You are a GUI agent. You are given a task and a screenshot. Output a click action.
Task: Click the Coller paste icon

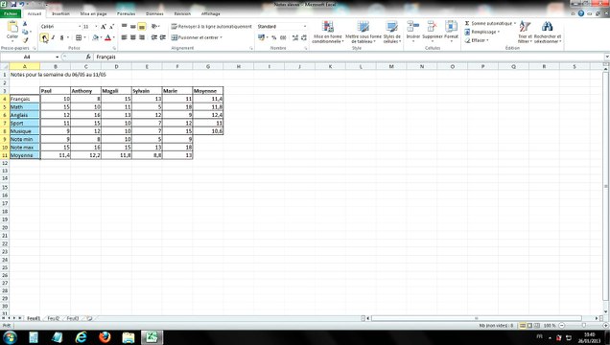[x=12, y=28]
